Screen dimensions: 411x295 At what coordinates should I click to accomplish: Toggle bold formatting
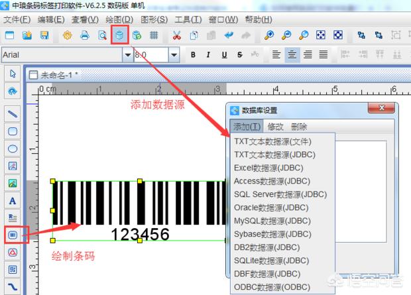pyautogui.click(x=193, y=54)
